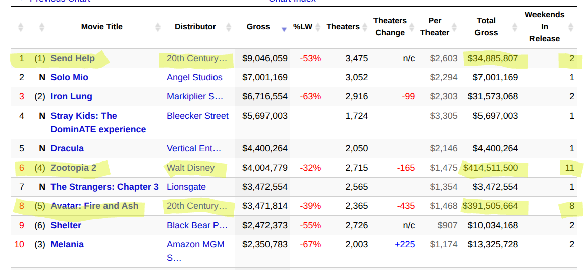Visit the Angel Studios distributor page
Image resolution: width=588 pixels, height=270 pixels.
[x=194, y=77]
